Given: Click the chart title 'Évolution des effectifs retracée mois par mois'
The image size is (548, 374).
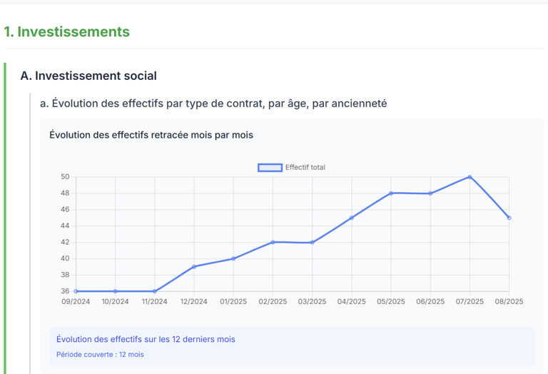Looking at the screenshot, I should [x=151, y=135].
